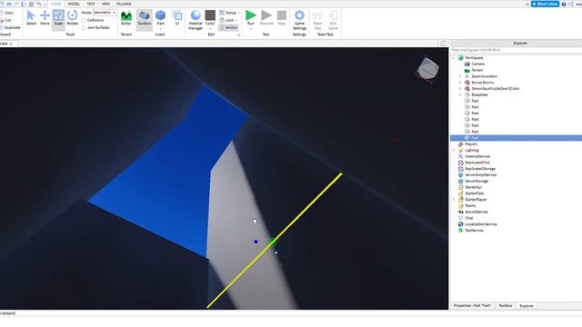Open the Run mode dropdown arrow
This screenshot has width=582, height=327.
tap(251, 28)
